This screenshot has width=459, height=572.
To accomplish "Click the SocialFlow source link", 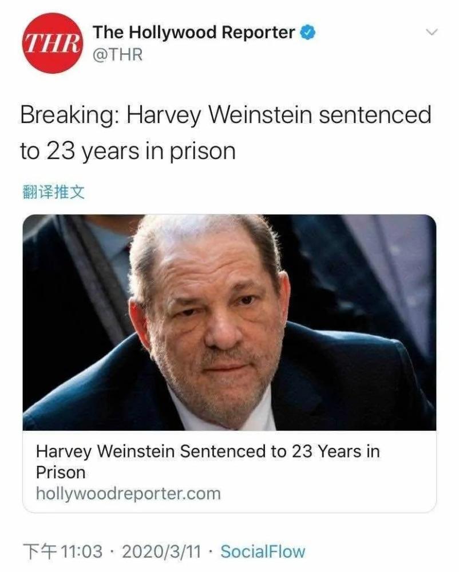I will [263, 551].
